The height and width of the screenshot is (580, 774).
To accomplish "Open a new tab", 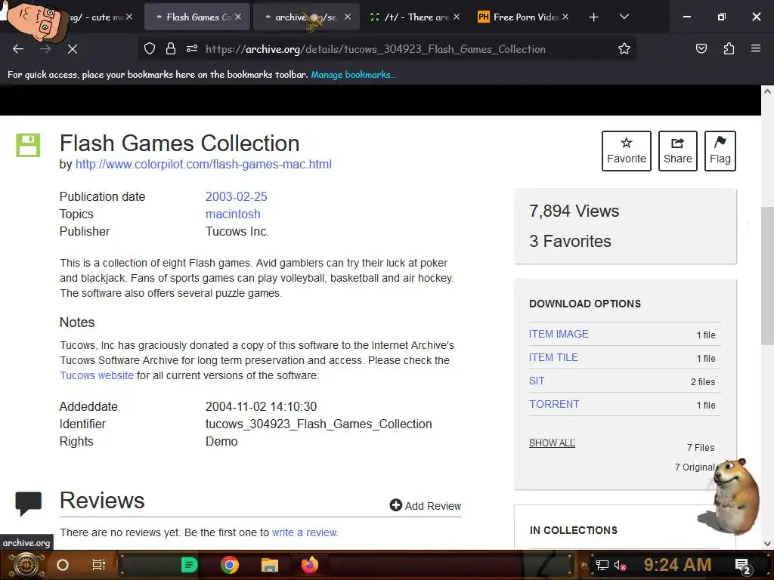I will pos(594,17).
